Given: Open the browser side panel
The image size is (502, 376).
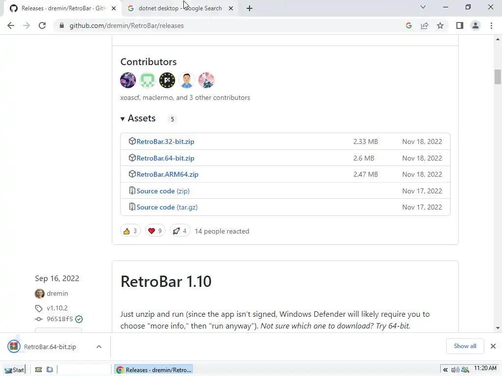Looking at the screenshot, I should pyautogui.click(x=460, y=25).
